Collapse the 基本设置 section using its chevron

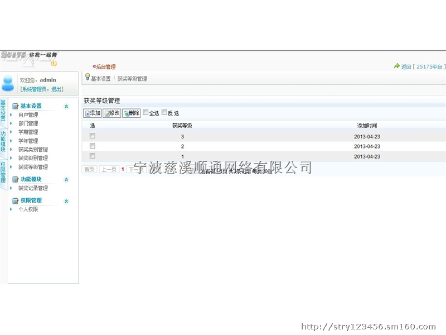pyautogui.click(x=66, y=106)
